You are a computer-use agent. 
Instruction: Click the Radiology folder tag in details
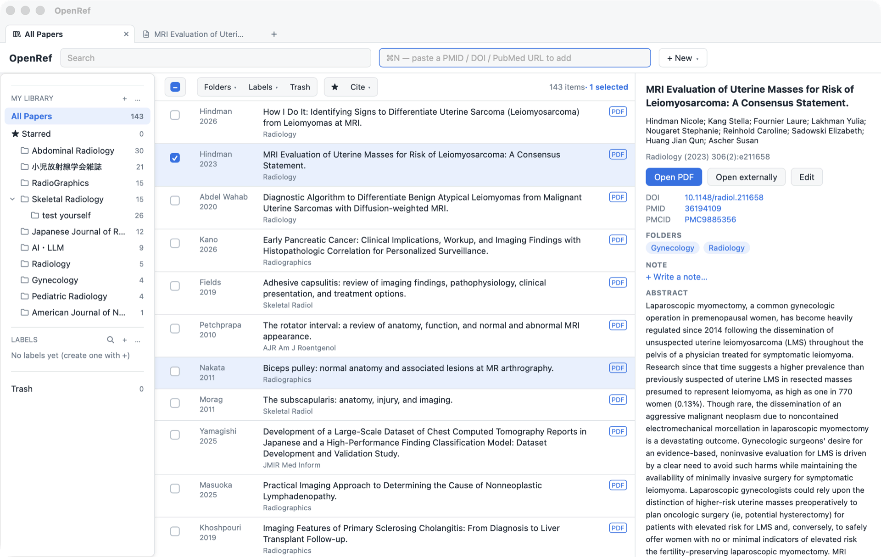[726, 248]
